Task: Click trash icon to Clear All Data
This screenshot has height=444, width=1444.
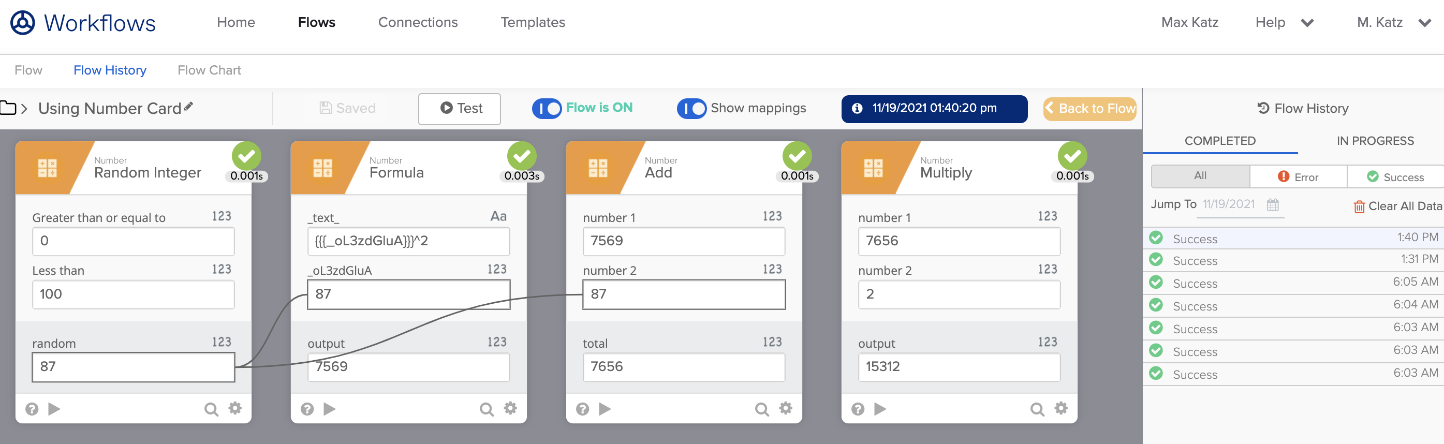Action: [x=1359, y=207]
